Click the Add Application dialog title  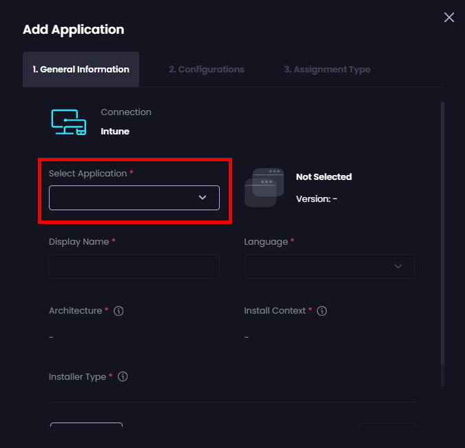(x=73, y=30)
